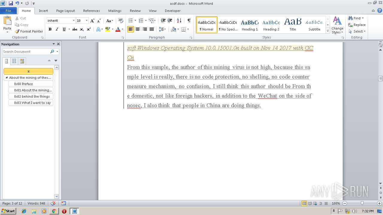Switch to the References tab
The width and height of the screenshot is (383, 215).
click(x=92, y=11)
